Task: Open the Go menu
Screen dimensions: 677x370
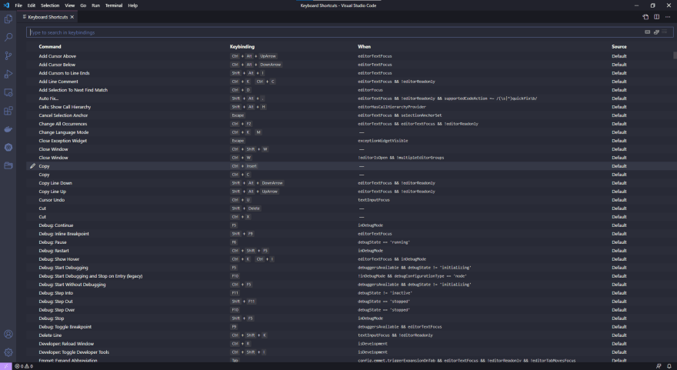Action: click(x=83, y=5)
